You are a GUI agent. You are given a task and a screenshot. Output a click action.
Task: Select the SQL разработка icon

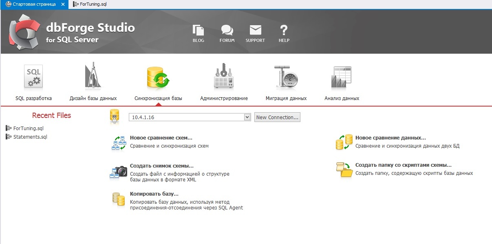tap(33, 77)
